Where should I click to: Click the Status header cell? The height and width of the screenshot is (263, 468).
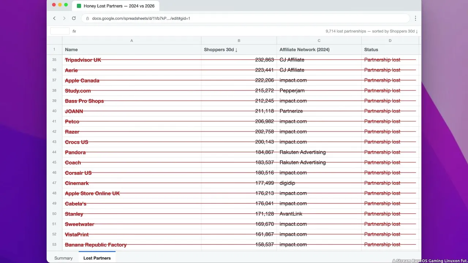(390, 50)
